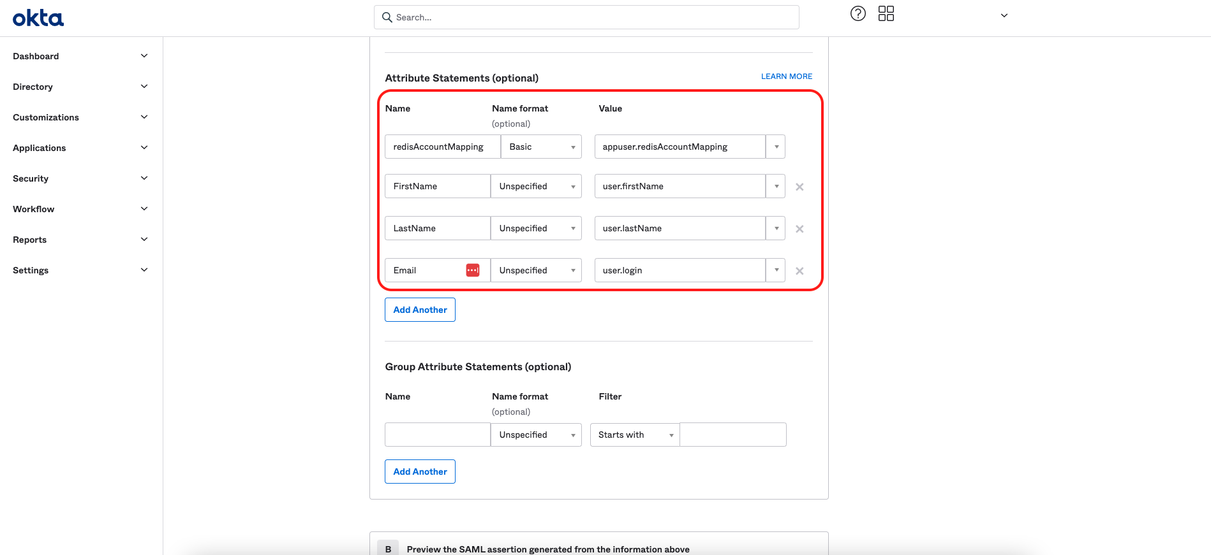Open the Starts with filter dropdown
This screenshot has height=555, width=1211.
(634, 435)
